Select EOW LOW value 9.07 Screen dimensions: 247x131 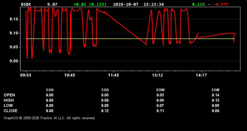pyautogui.click(x=160, y=105)
